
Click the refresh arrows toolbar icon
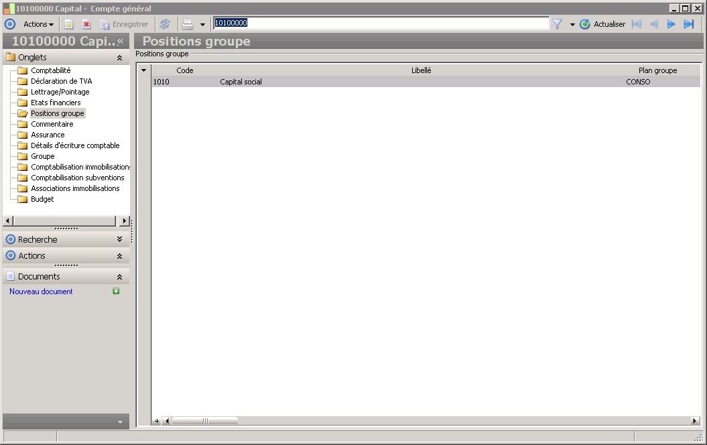point(165,24)
